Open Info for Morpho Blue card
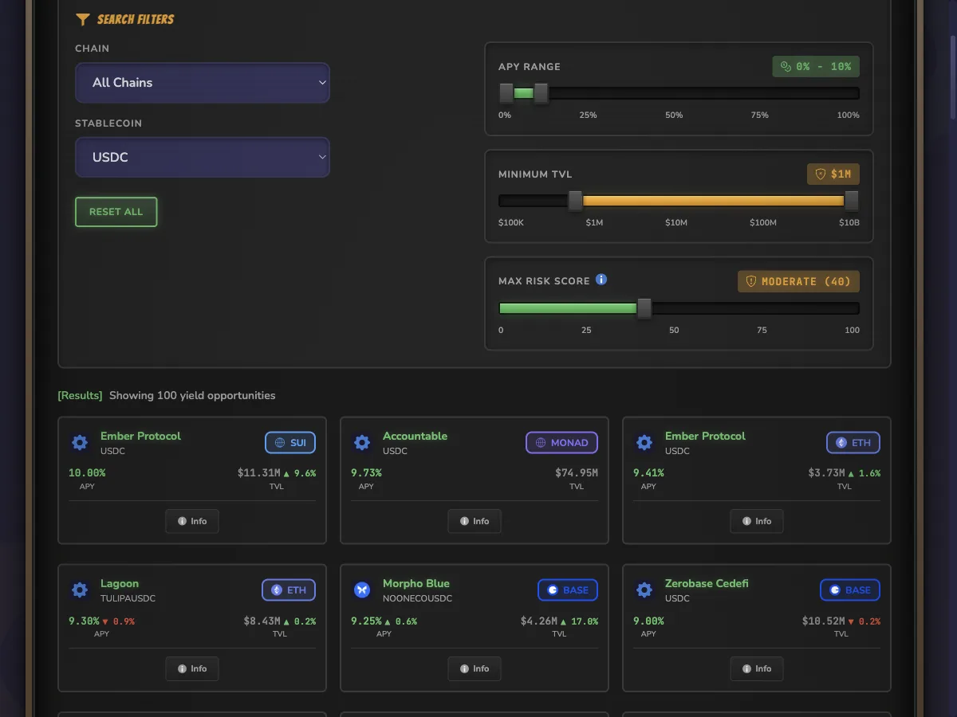957x717 pixels. tap(475, 668)
